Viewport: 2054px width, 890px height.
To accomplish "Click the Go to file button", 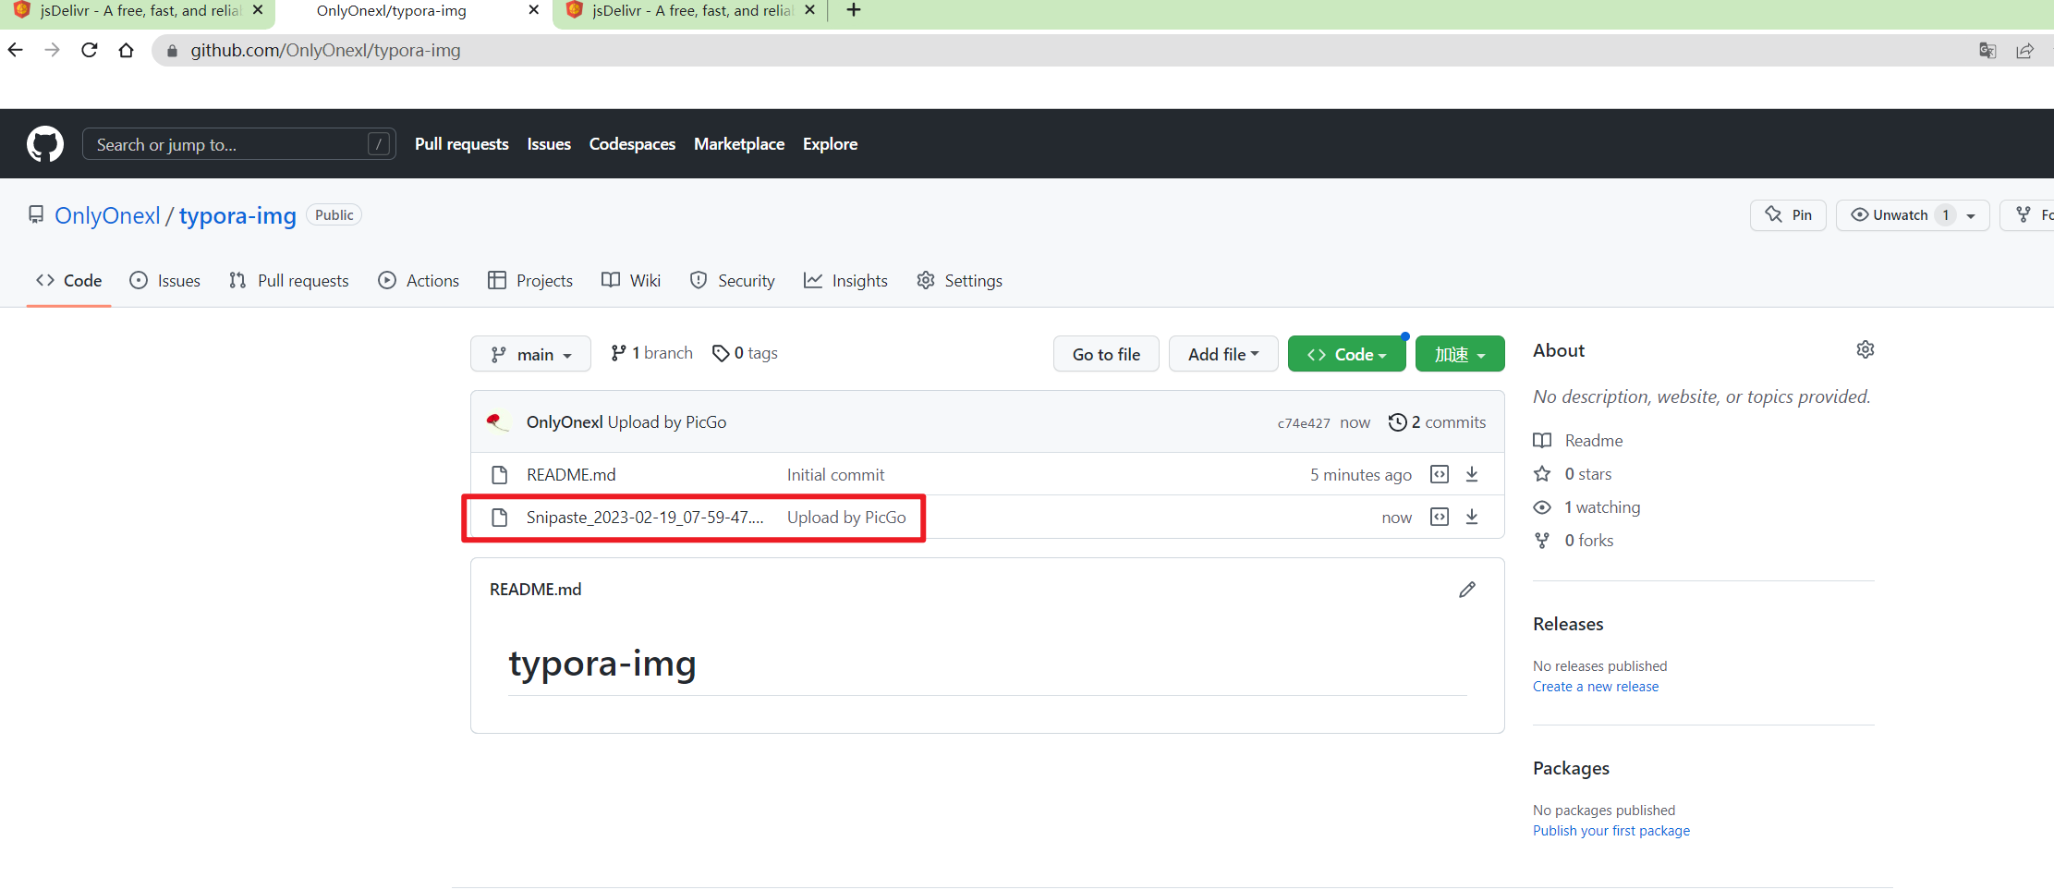I will pyautogui.click(x=1106, y=354).
